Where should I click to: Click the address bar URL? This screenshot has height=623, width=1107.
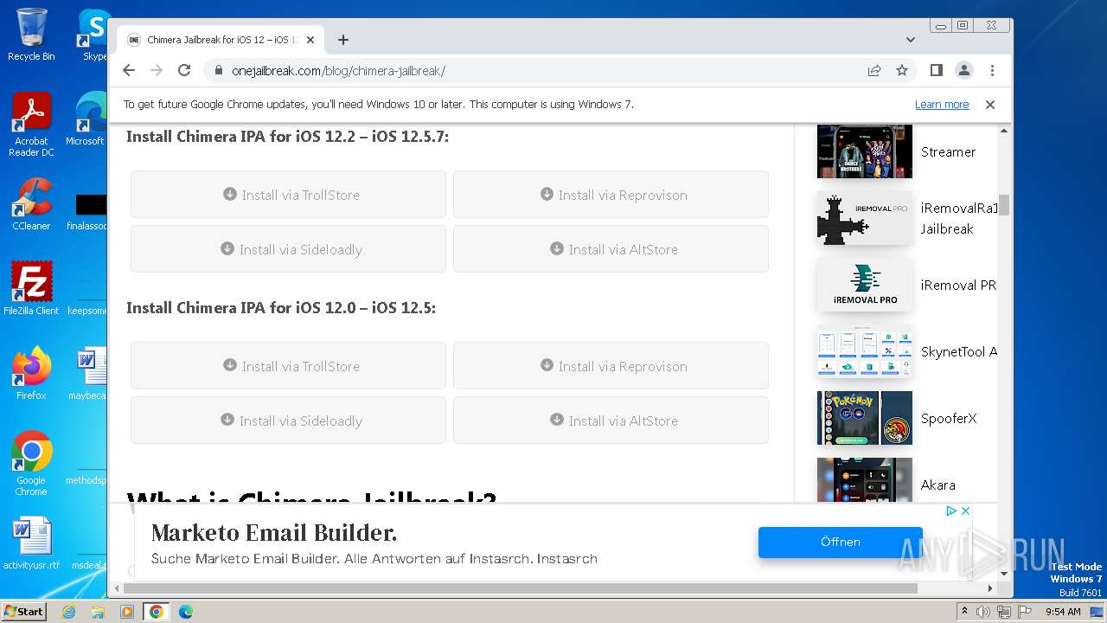[x=338, y=71]
